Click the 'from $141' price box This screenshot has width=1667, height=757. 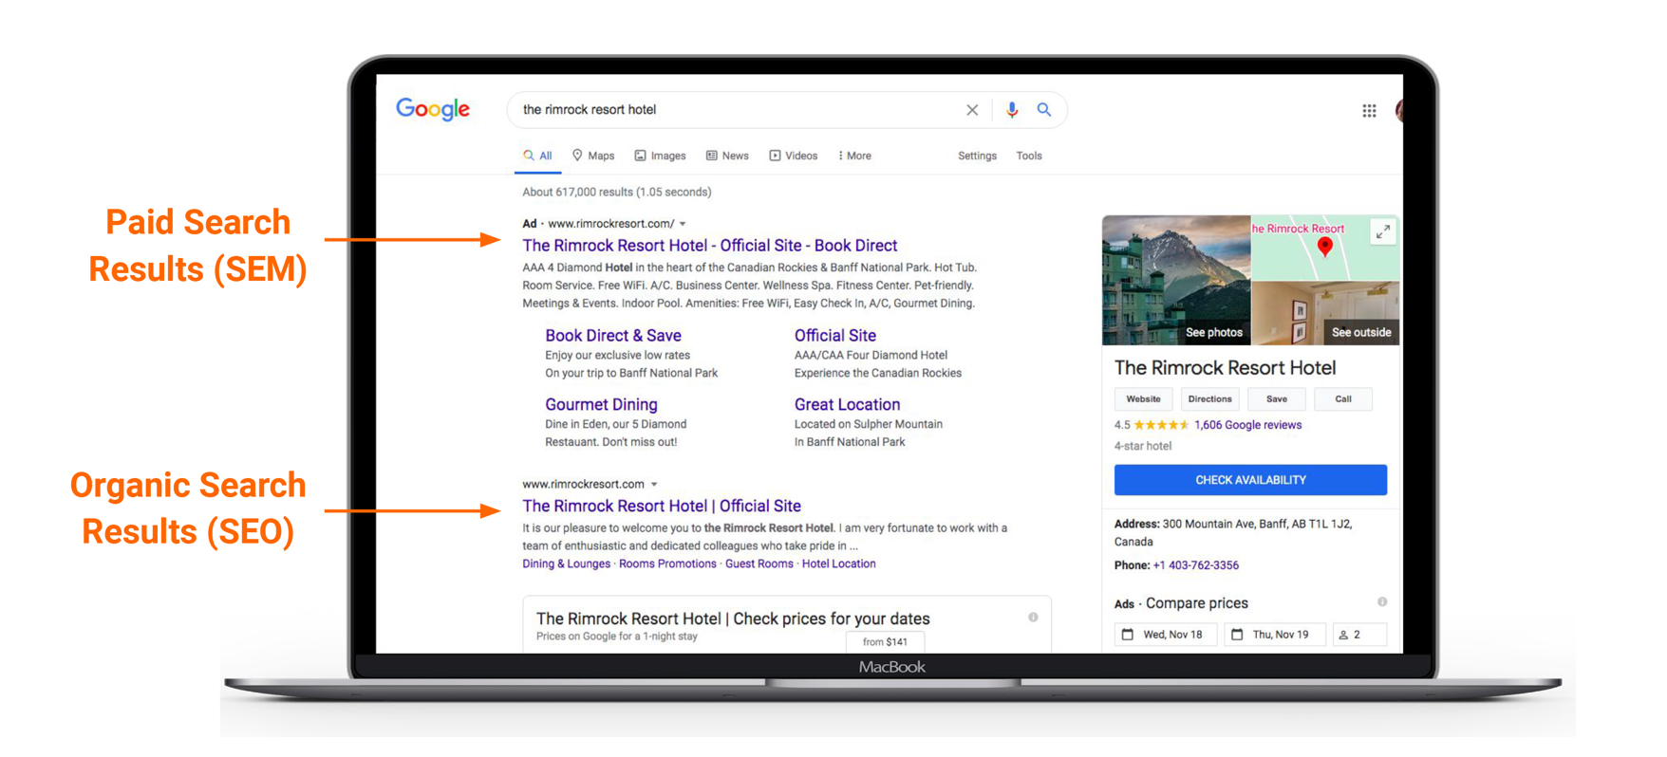[x=885, y=642]
